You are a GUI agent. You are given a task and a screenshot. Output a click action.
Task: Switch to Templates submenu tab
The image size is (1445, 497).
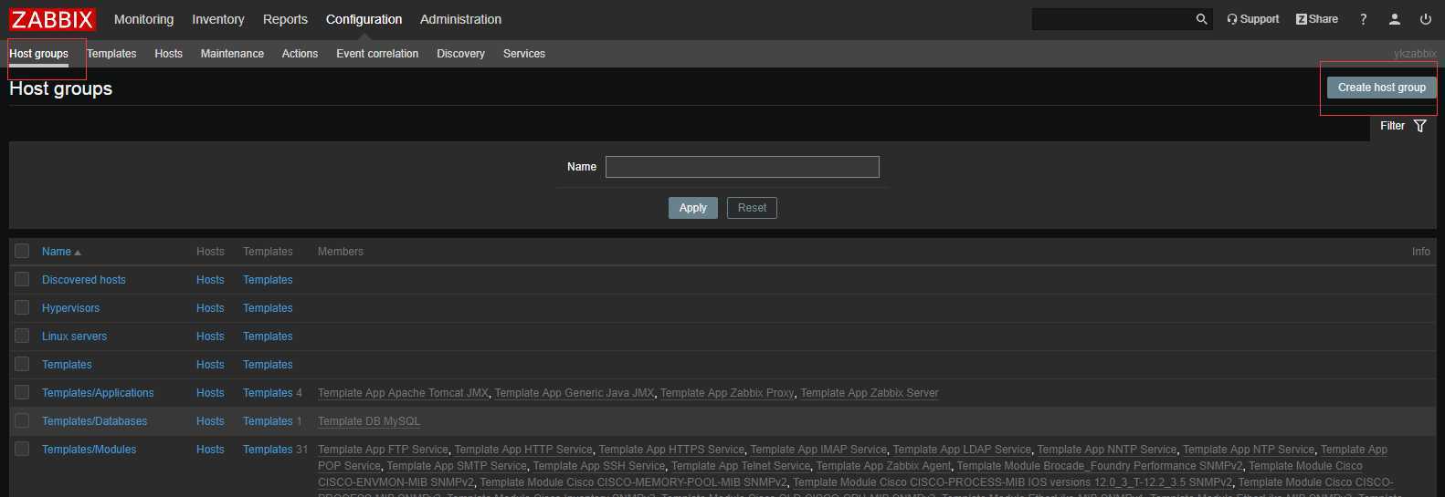click(x=111, y=54)
